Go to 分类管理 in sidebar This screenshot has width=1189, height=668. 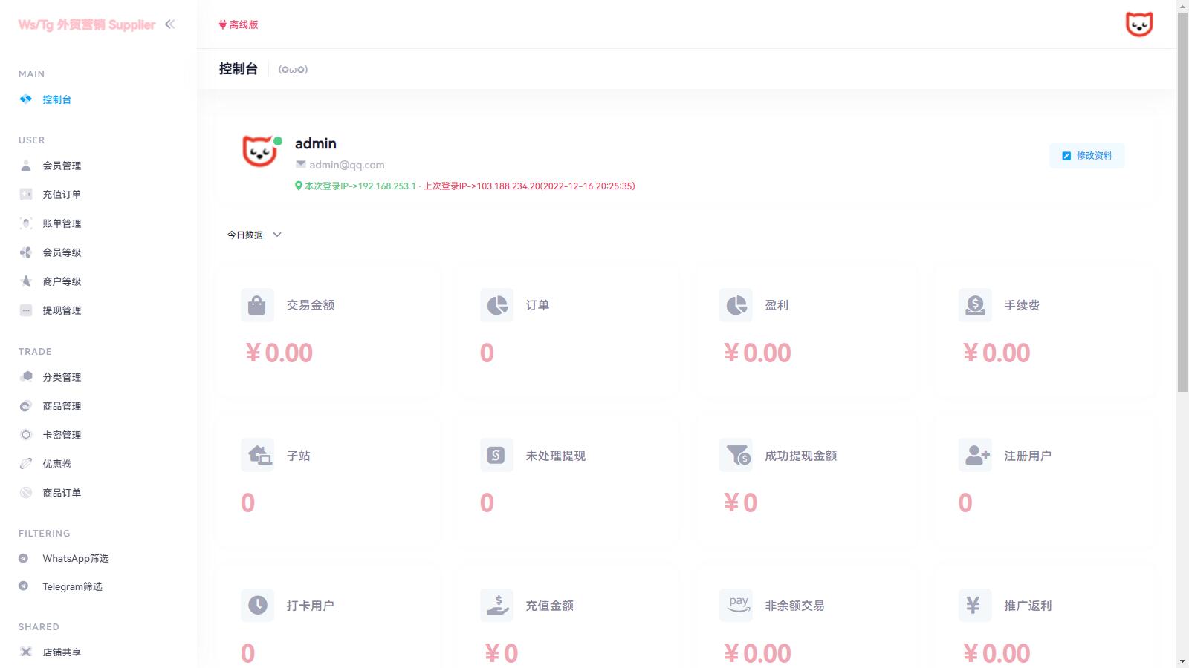(62, 377)
